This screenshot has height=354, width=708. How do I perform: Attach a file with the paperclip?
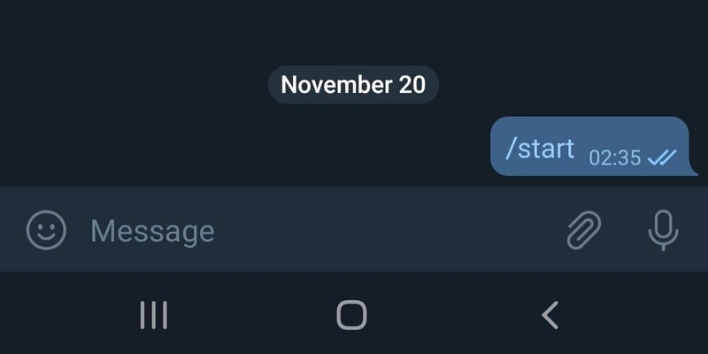(584, 230)
